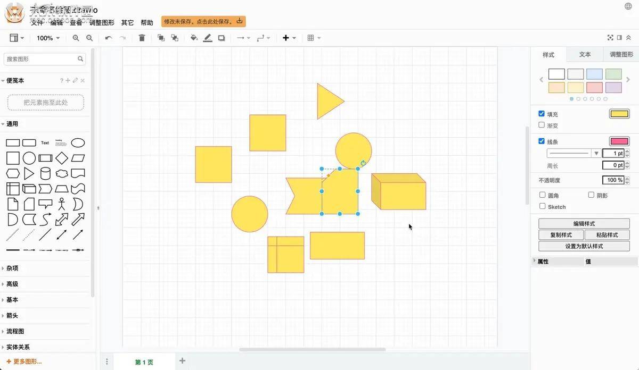Toggle the Sketch checkbox

click(x=542, y=206)
